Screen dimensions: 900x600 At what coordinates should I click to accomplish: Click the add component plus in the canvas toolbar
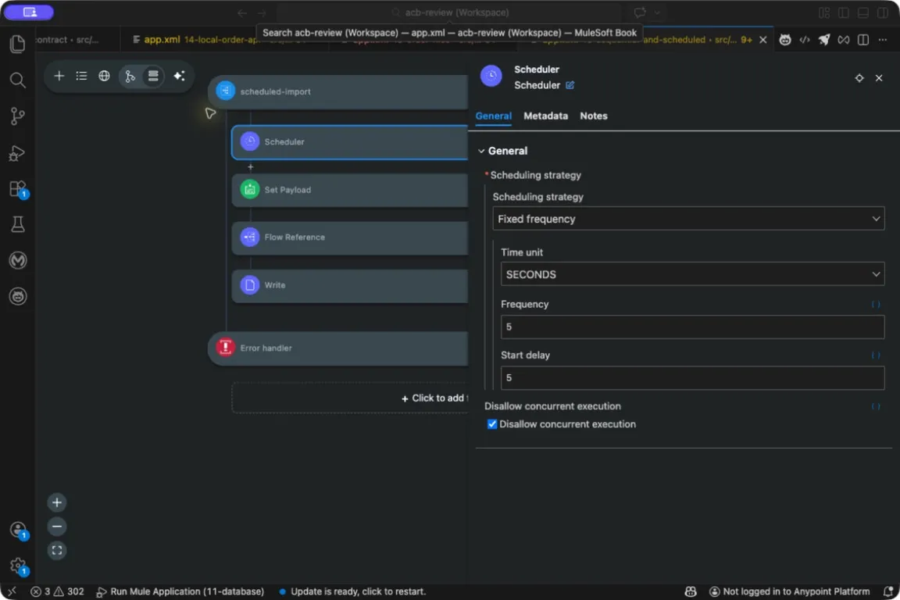59,76
